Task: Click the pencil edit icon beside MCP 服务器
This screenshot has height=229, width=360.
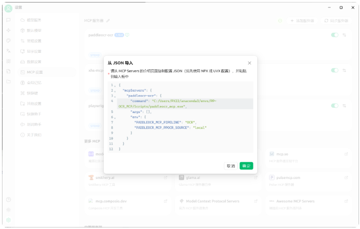Action: click(108, 20)
